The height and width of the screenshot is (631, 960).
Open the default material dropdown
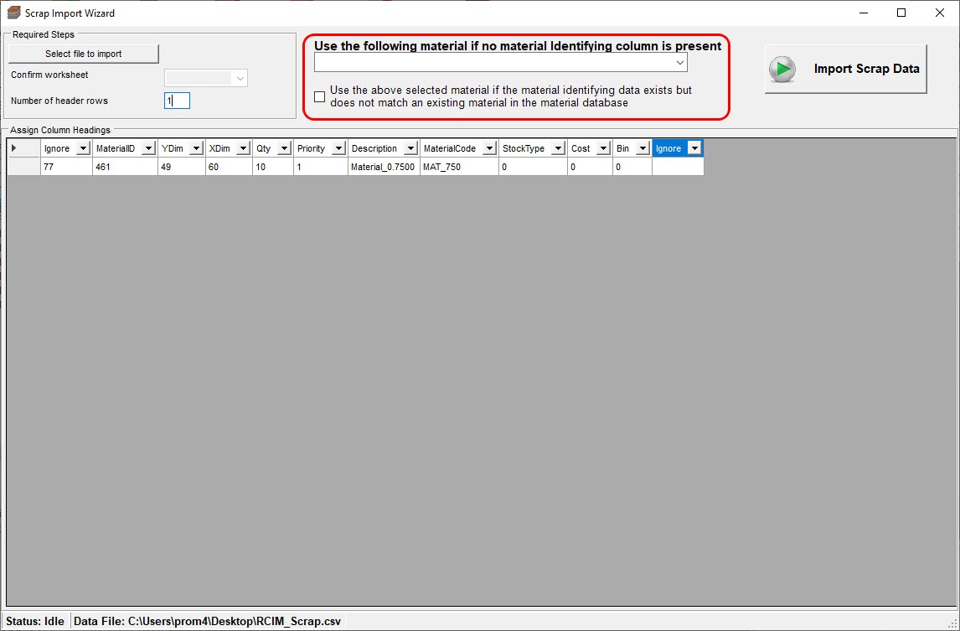tap(679, 63)
